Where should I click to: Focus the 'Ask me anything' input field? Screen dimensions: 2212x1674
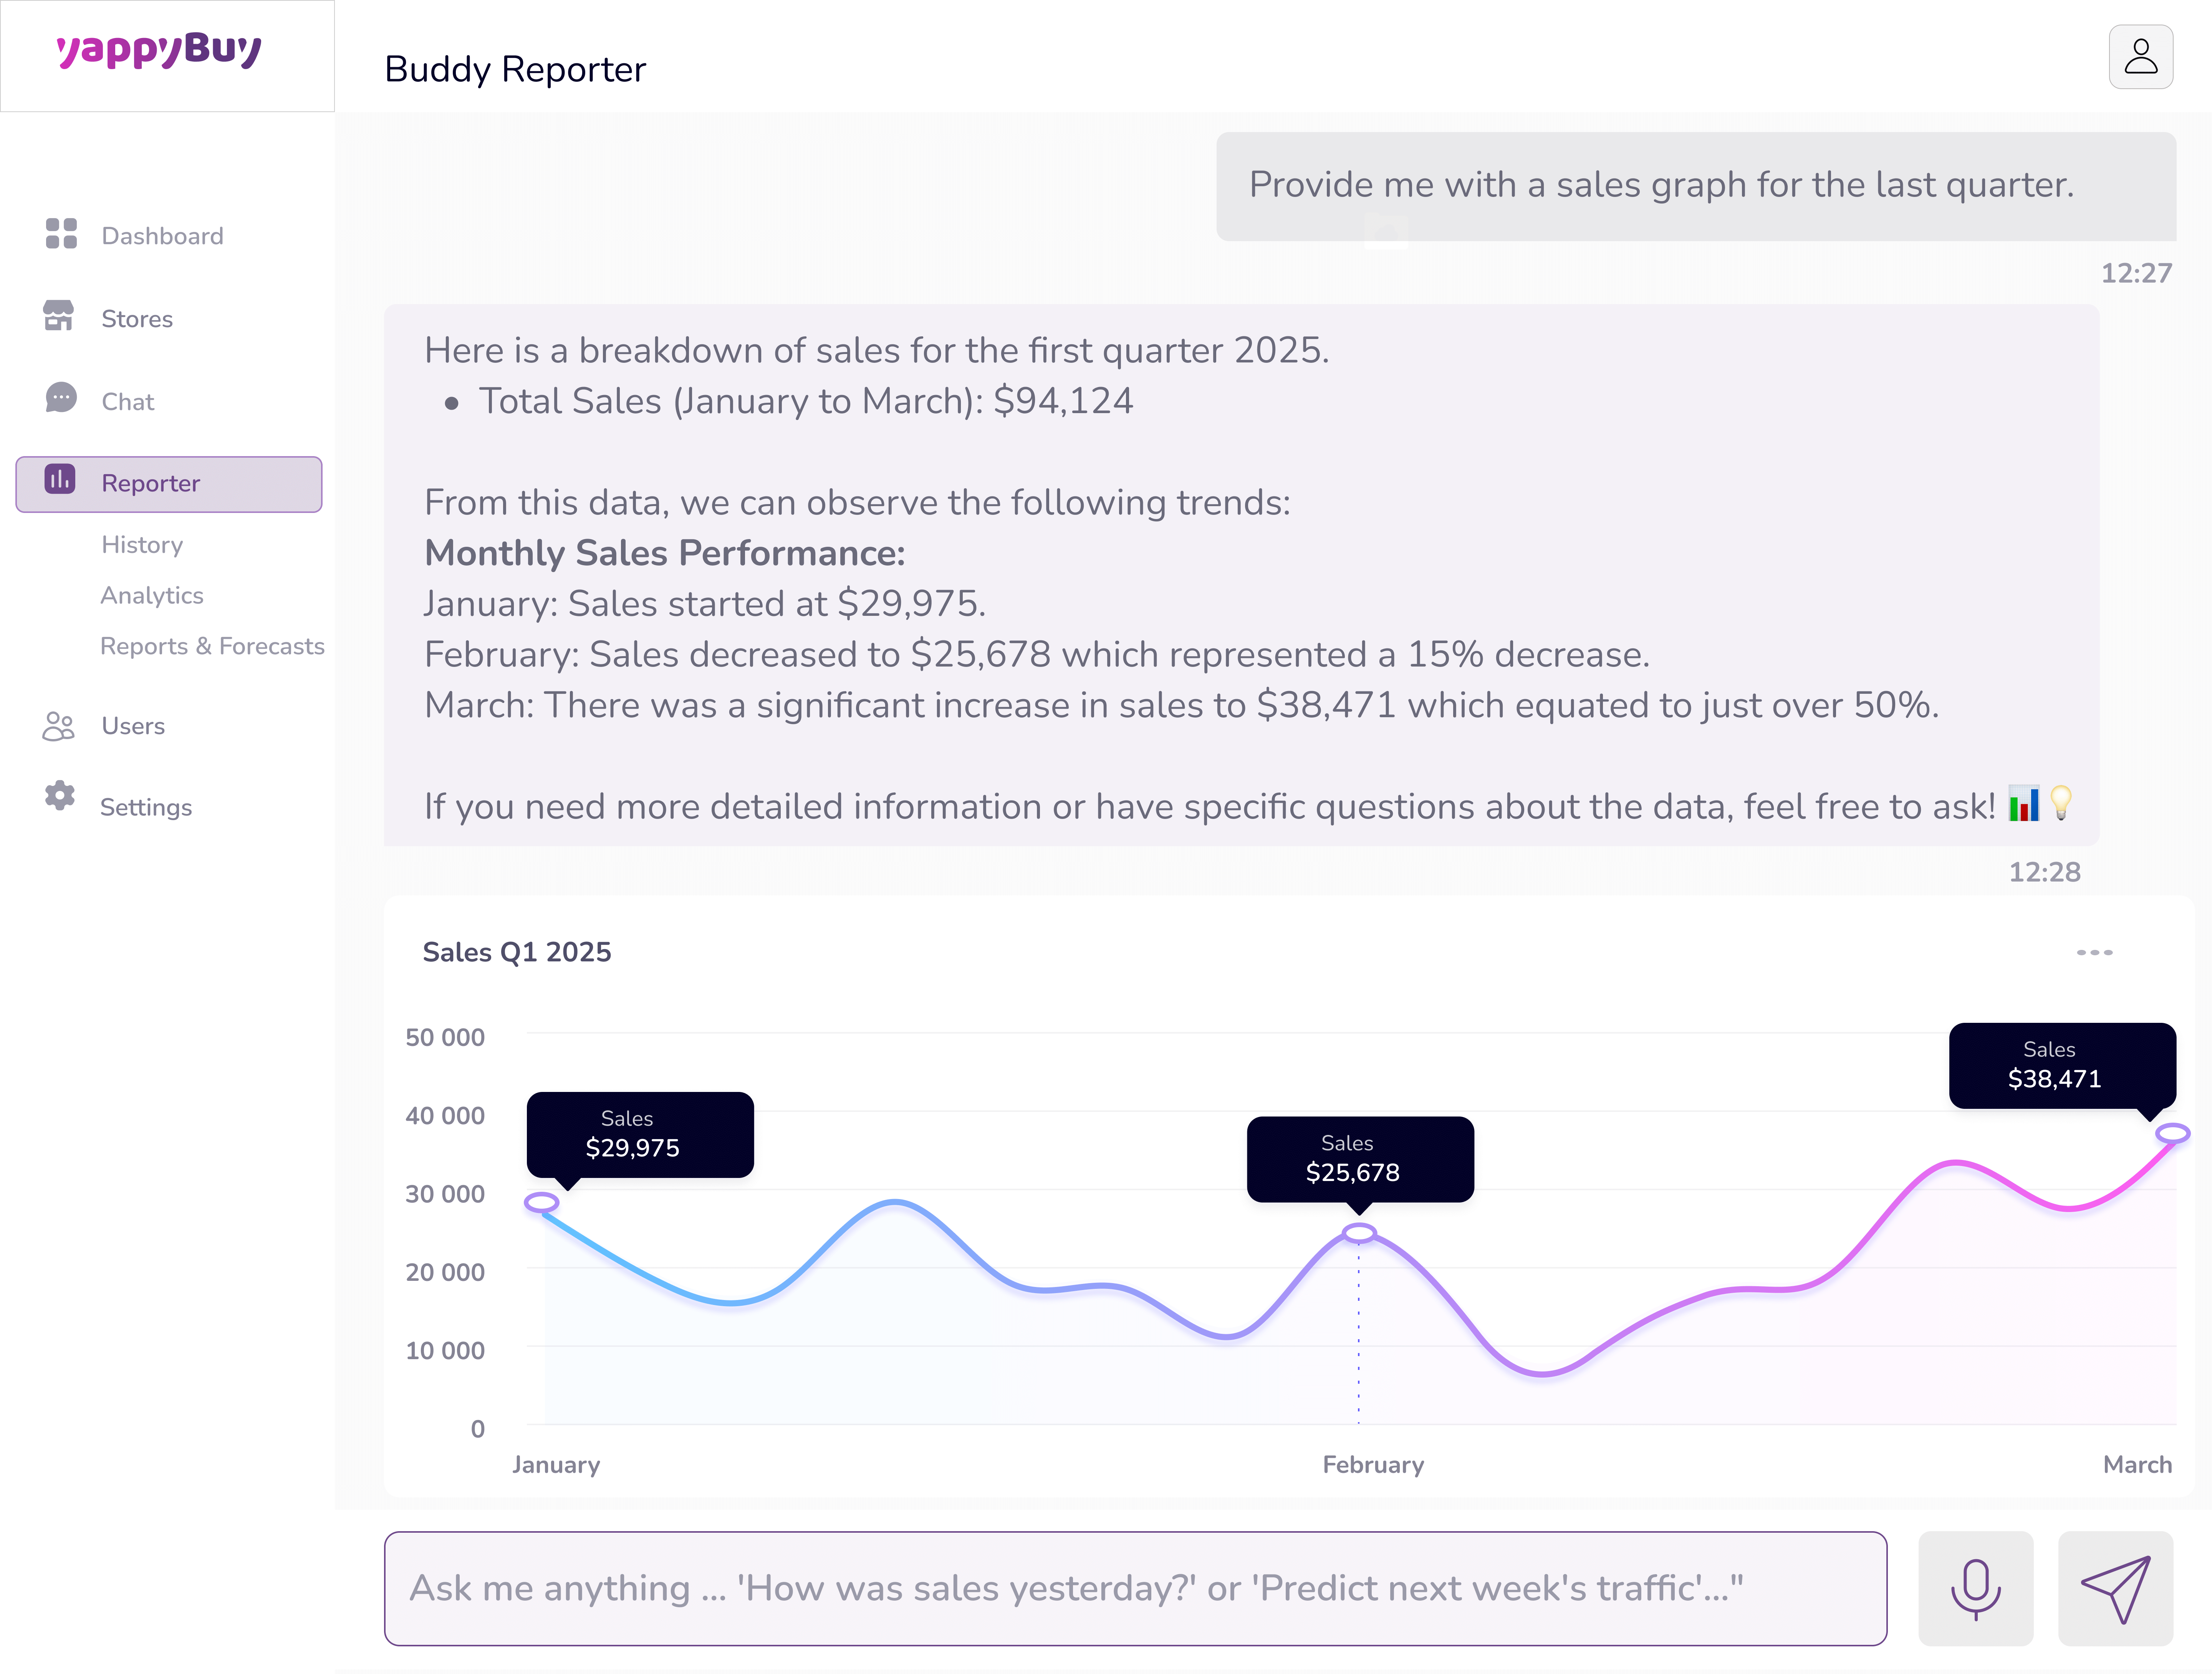[x=1135, y=1588]
